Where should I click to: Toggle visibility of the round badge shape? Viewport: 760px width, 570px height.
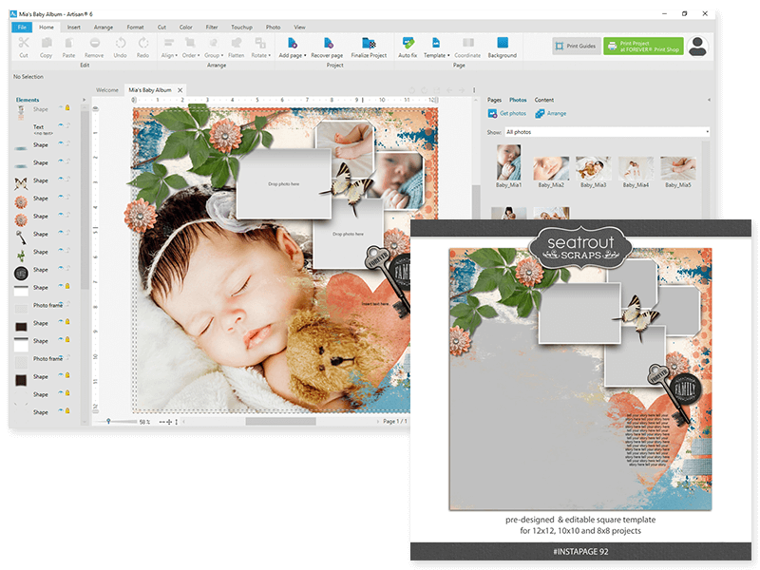61,268
